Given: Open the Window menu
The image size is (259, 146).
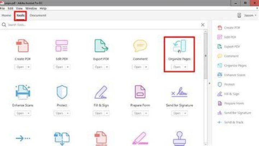Looking at the screenshot, I should pyautogui.click(x=31, y=8).
